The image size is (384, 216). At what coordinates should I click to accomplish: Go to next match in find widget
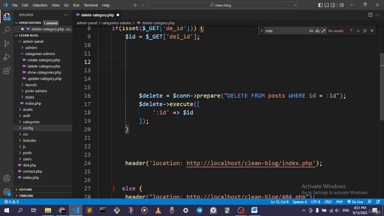(x=358, y=31)
